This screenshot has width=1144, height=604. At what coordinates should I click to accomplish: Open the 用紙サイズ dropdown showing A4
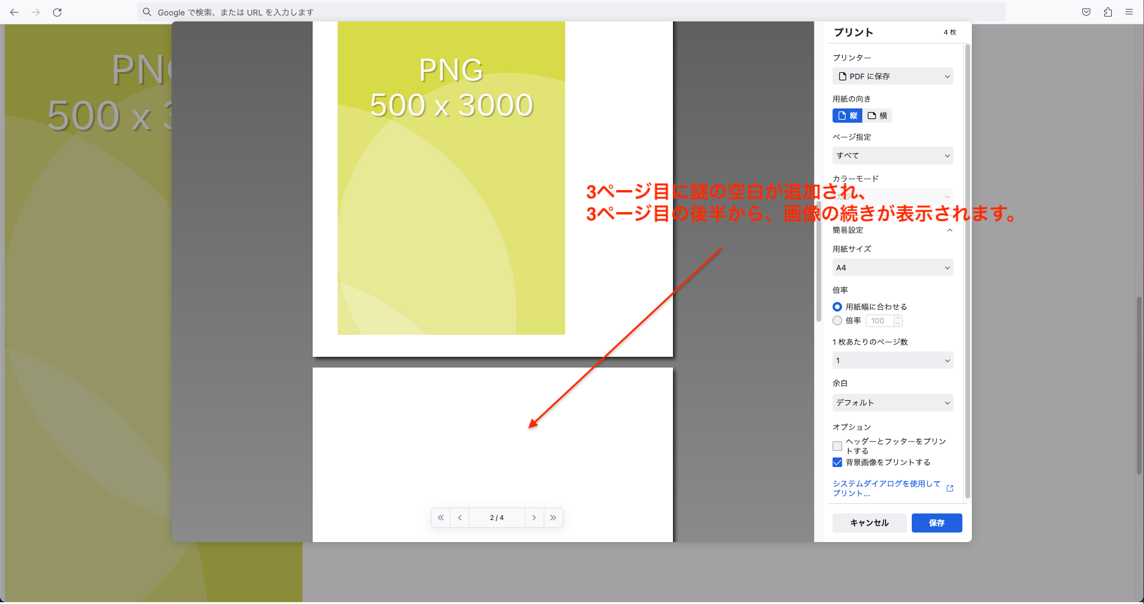pos(893,267)
